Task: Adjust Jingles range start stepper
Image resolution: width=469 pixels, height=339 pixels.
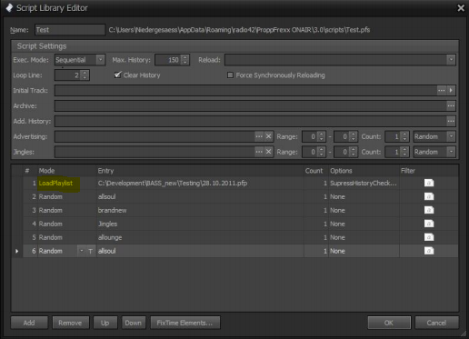Action: [322, 152]
